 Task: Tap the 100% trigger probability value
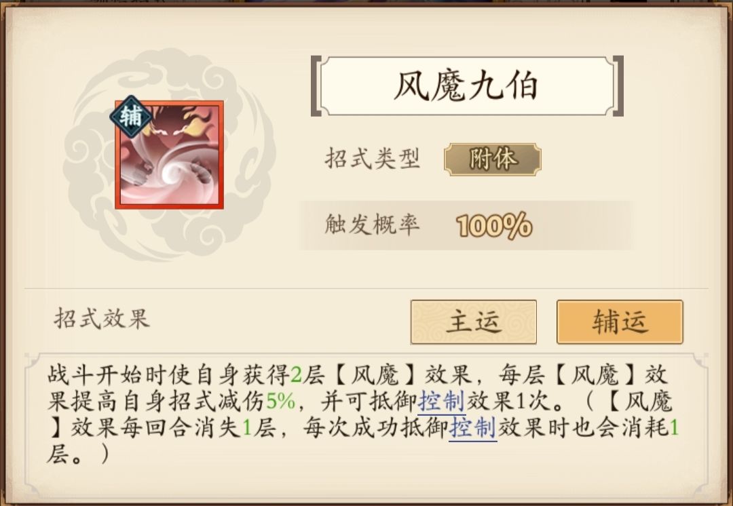(x=494, y=226)
